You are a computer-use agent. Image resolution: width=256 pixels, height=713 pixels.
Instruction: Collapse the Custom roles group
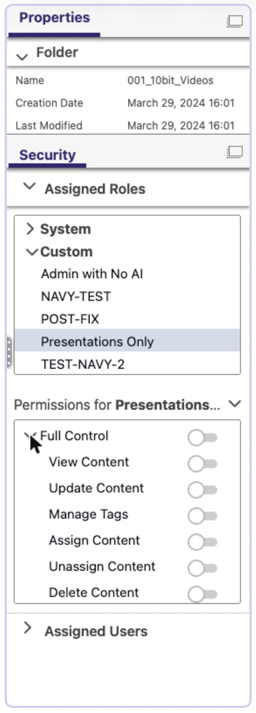32,252
